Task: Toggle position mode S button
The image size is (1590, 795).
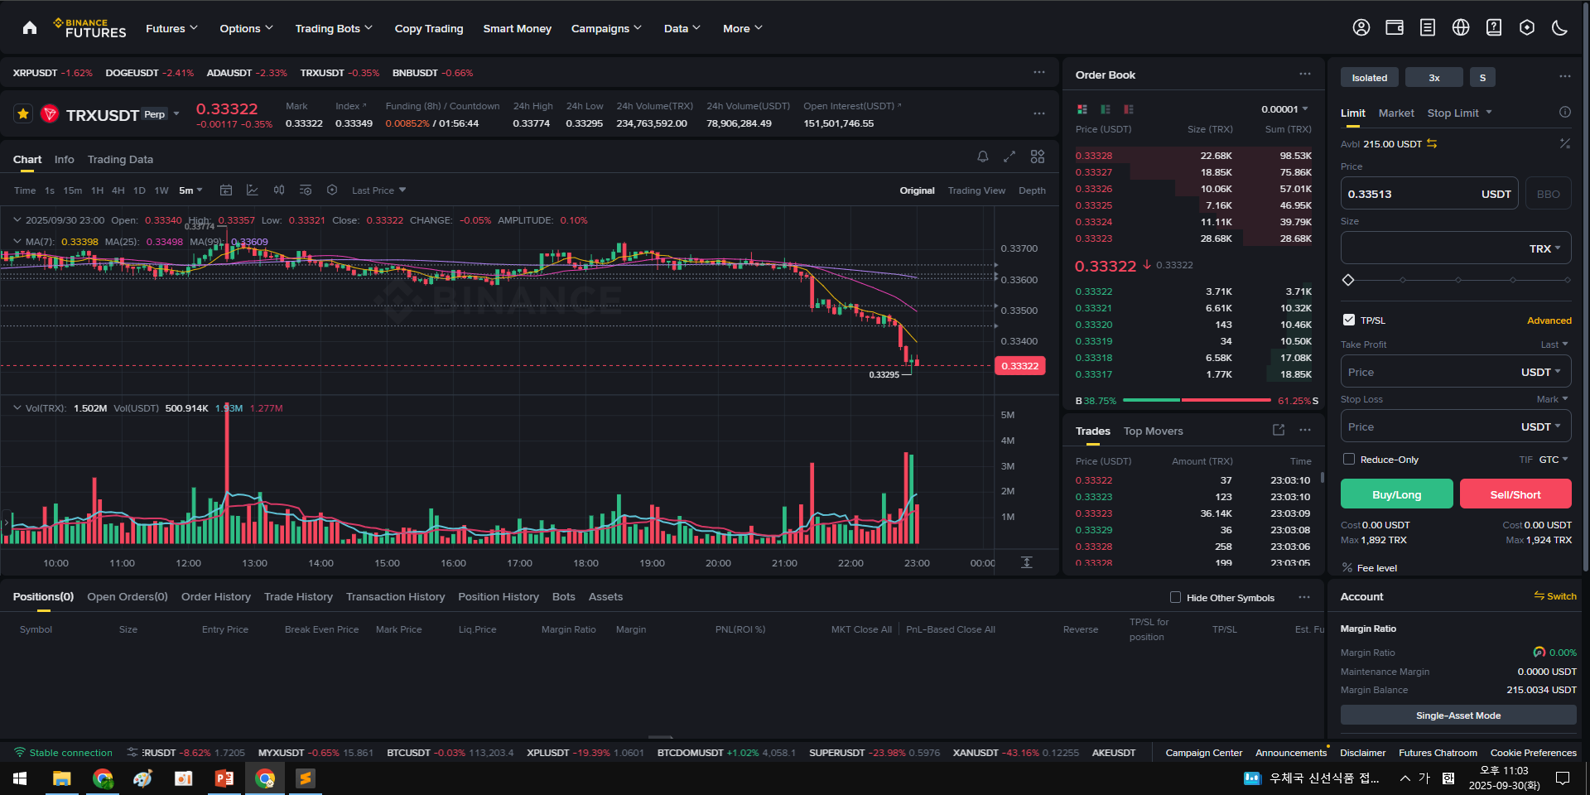Action: [1482, 78]
